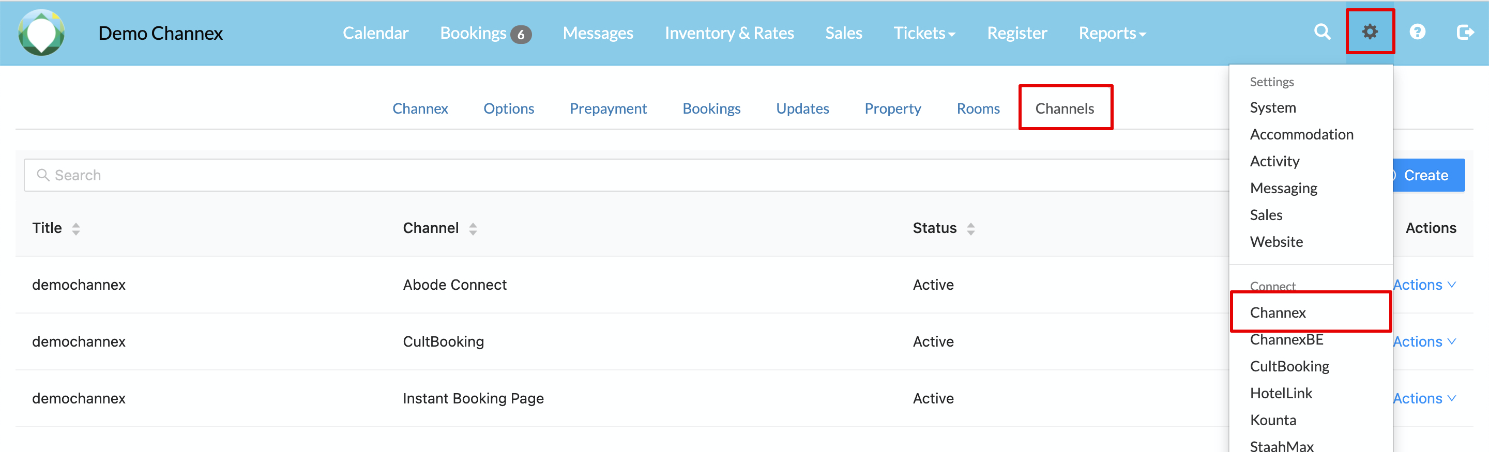Click demochannex title in Instant Booking Page row
Screen dimensions: 1489x452
[x=79, y=398]
